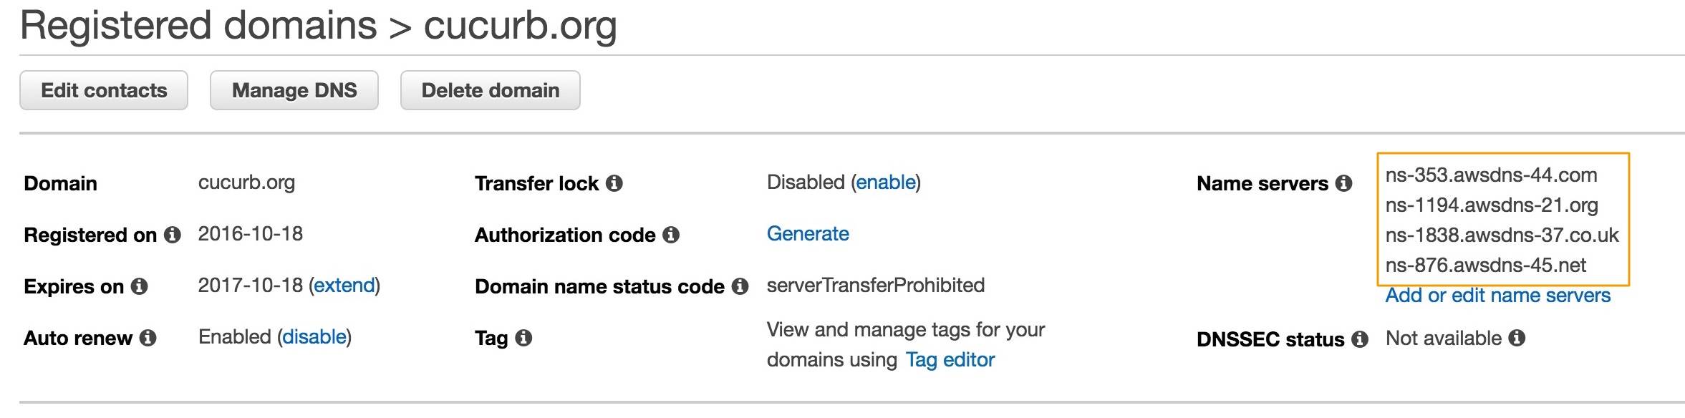
Task: Click info icon next to DNSSEC status label
Action: pyautogui.click(x=1360, y=339)
